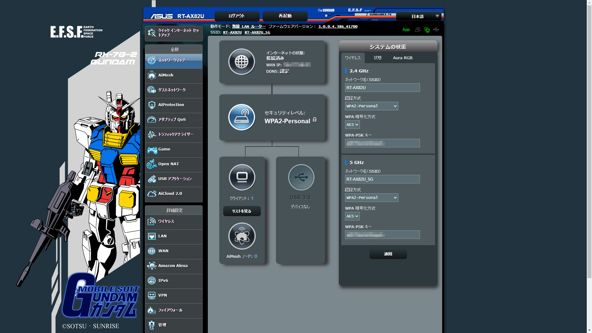Click the AiMesh node icon
This screenshot has width=592, height=333.
coord(242,236)
